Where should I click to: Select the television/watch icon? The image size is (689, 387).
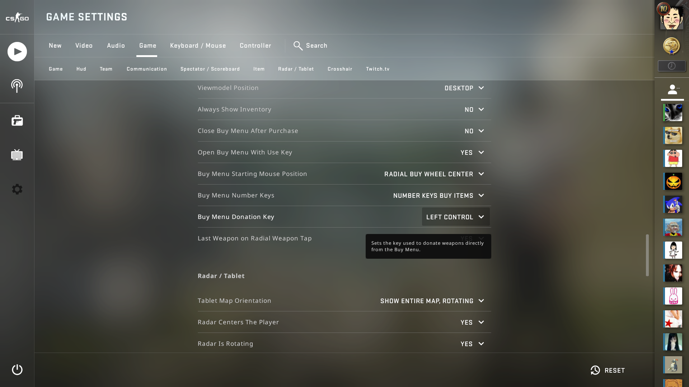click(17, 155)
